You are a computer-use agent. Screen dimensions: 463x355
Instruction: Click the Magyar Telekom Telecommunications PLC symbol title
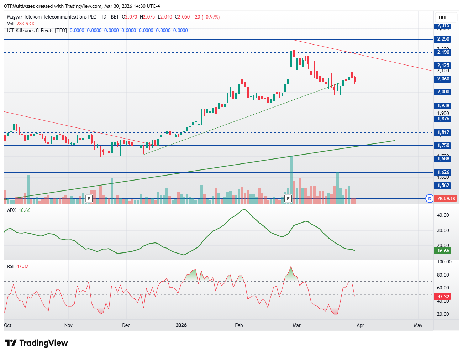coord(52,17)
